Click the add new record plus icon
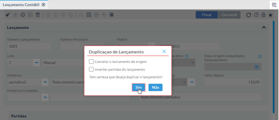The height and width of the screenshot is (120, 279). pyautogui.click(x=15, y=15)
